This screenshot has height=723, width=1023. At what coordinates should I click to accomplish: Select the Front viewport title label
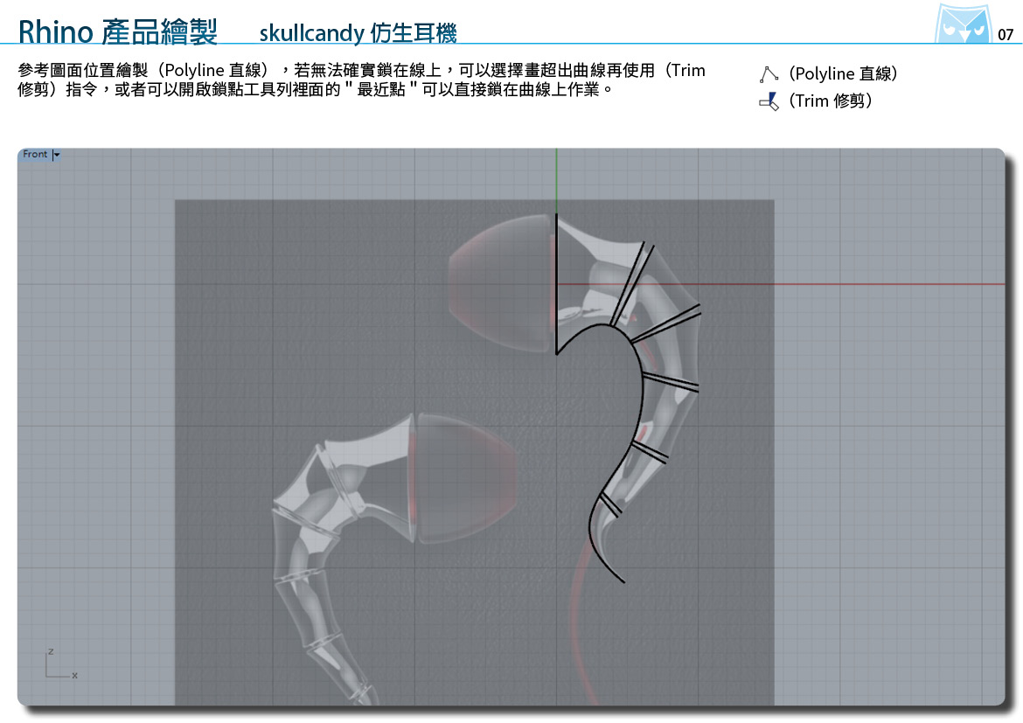35,154
